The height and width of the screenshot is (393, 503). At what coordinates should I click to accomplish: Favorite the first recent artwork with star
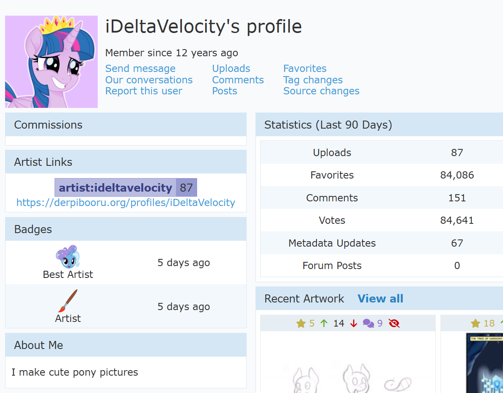[x=301, y=324]
